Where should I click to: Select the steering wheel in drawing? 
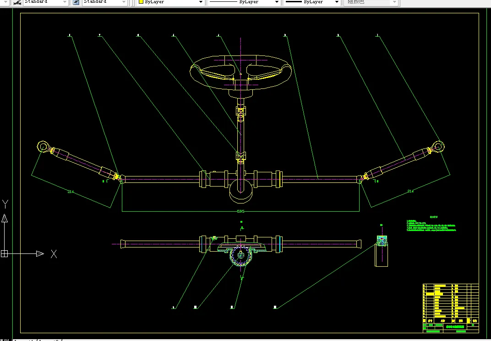point(240,73)
